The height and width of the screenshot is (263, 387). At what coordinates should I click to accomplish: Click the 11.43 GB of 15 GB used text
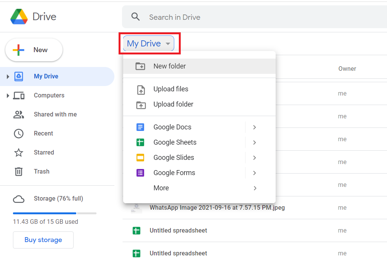click(45, 222)
